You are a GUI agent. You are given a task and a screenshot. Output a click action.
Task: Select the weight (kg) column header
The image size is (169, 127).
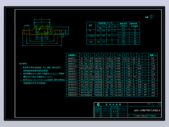[153, 55]
